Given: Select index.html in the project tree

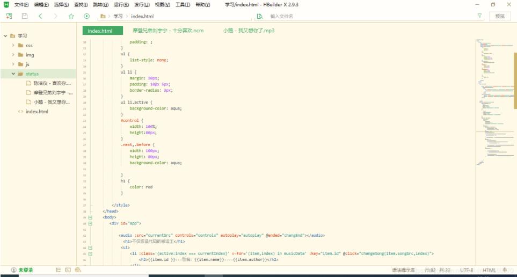Looking at the screenshot, I should [37, 112].
